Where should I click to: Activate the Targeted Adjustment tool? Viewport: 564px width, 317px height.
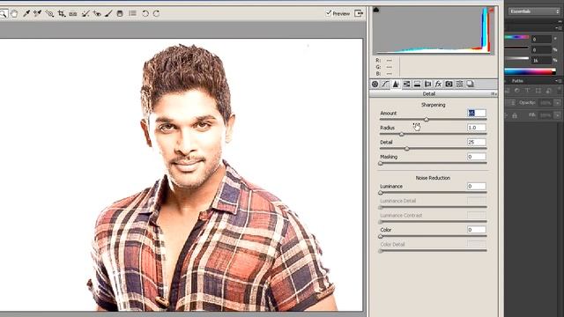49,14
